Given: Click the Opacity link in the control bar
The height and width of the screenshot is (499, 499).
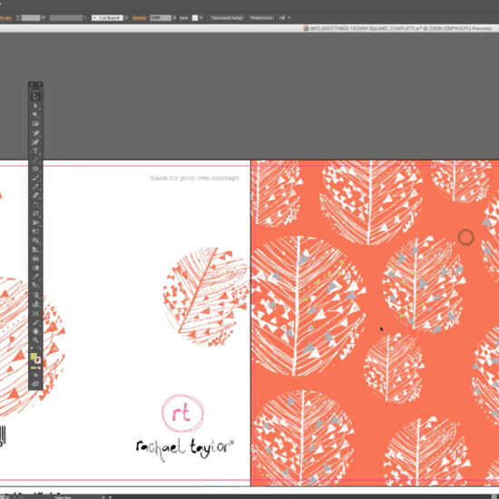Looking at the screenshot, I should tap(139, 18).
